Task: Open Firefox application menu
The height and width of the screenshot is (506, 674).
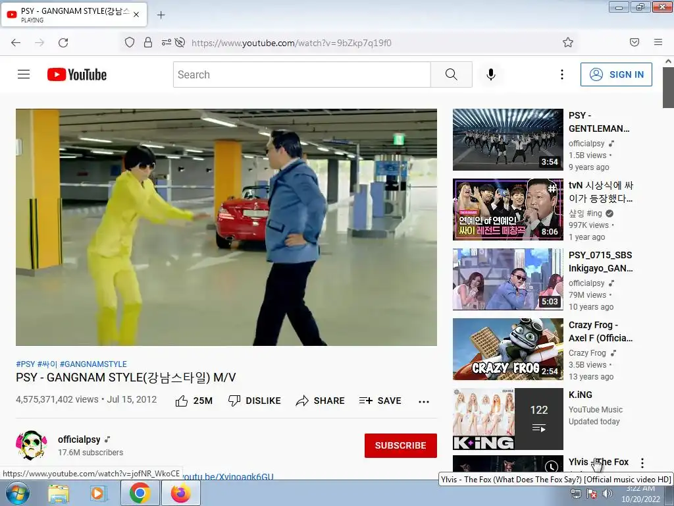Action: coord(658,42)
